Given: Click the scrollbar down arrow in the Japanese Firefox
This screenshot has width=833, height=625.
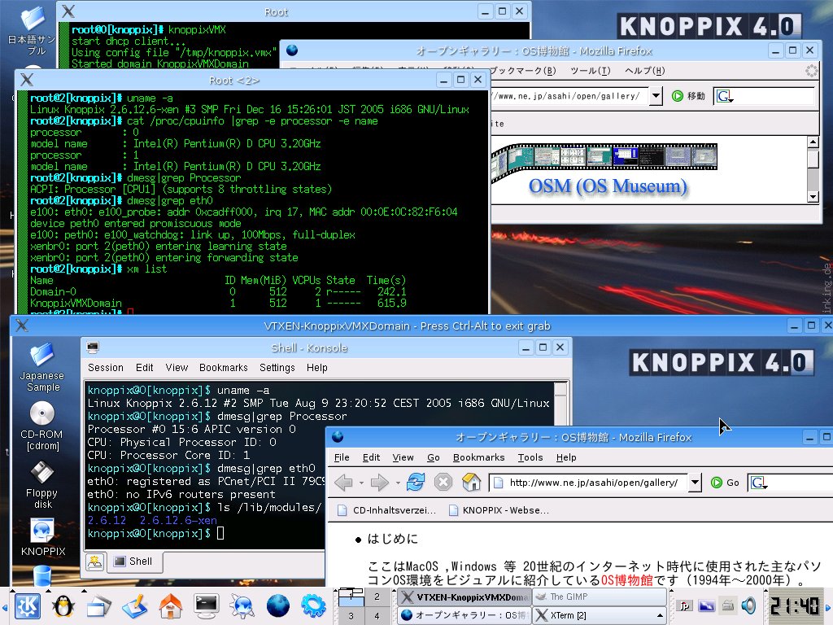Looking at the screenshot, I should [x=813, y=197].
